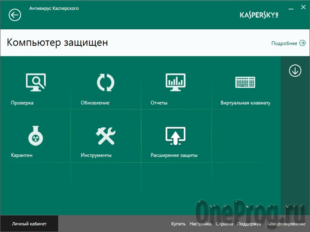The height and width of the screenshot is (232, 310).
Task: Click the Поддержка support link
Action: (x=249, y=224)
